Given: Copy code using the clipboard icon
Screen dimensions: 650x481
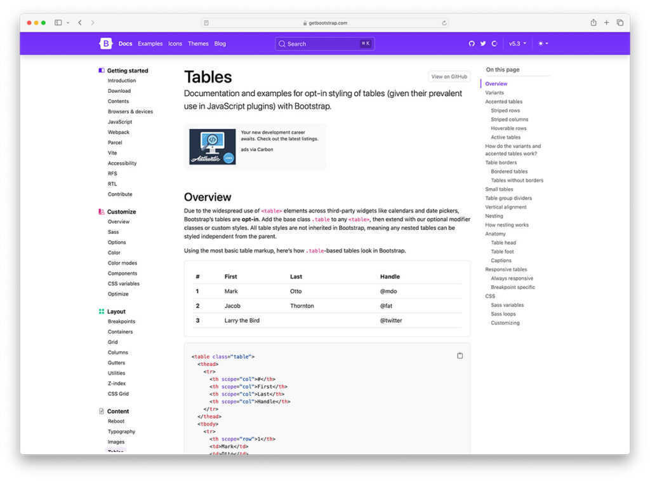Looking at the screenshot, I should (x=460, y=356).
